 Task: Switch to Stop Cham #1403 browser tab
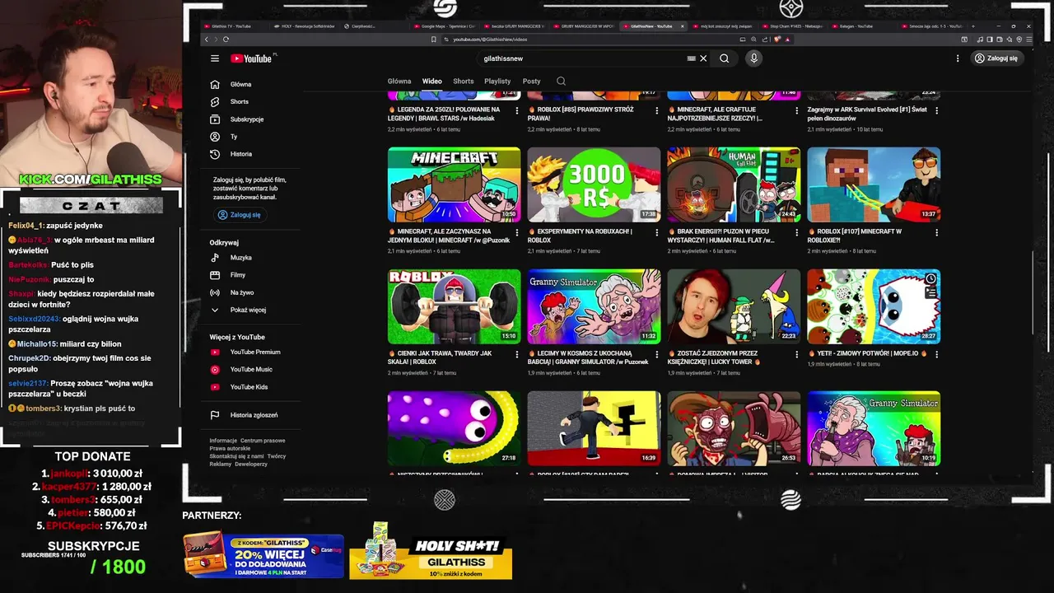[x=790, y=26]
